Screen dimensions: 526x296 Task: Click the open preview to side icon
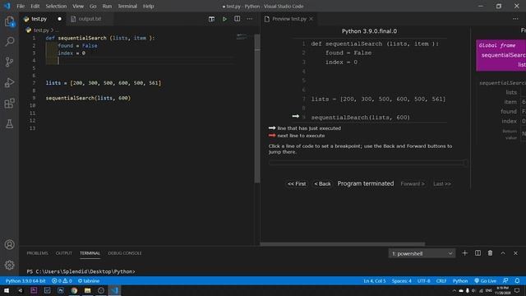click(211, 19)
